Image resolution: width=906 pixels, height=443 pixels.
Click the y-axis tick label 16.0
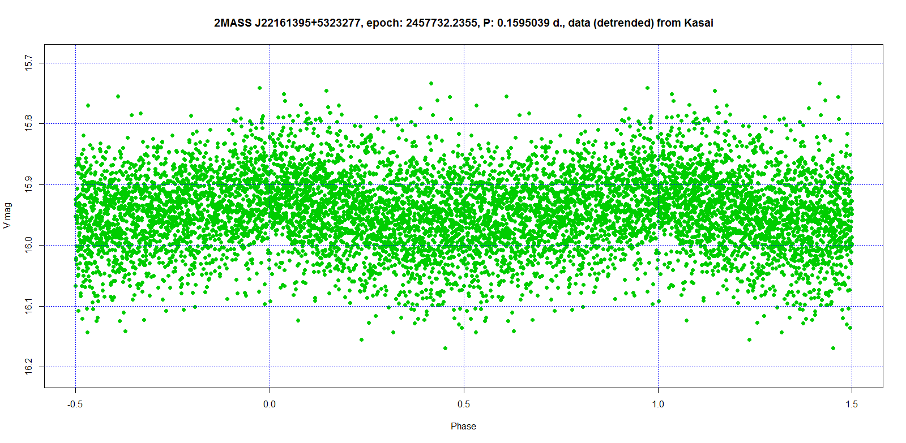28,245
